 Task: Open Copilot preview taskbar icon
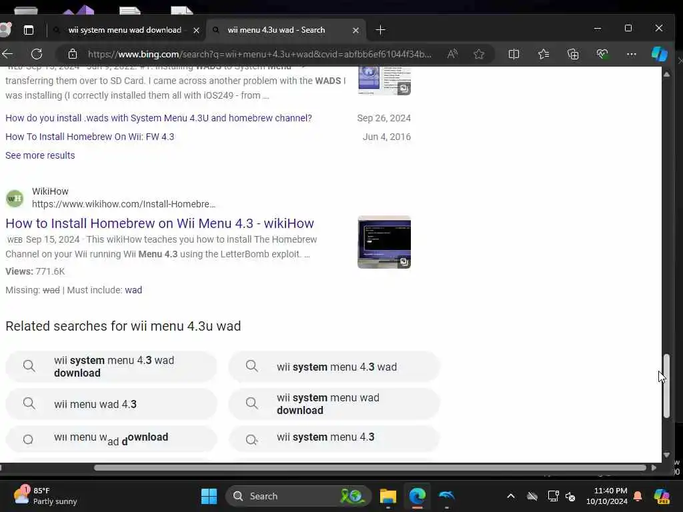(x=662, y=496)
